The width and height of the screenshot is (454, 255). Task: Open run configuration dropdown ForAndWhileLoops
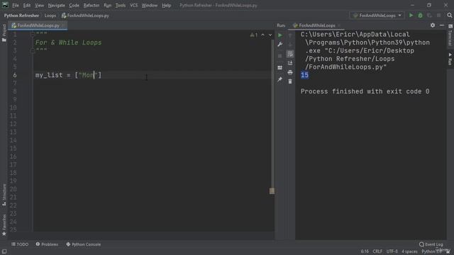point(377,16)
